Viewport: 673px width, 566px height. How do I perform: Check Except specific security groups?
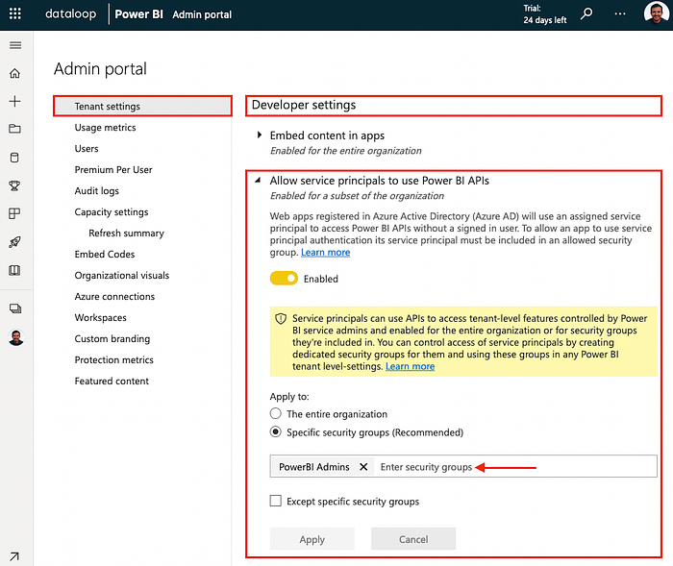point(276,501)
